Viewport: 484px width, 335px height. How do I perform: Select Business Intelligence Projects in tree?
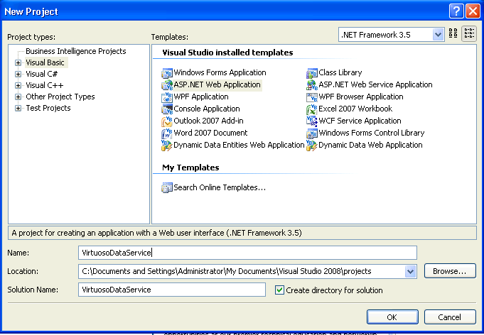(75, 51)
